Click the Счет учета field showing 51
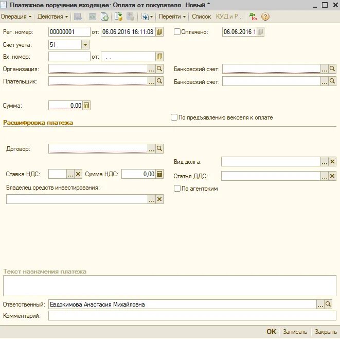The width and height of the screenshot is (340, 339). [65, 45]
